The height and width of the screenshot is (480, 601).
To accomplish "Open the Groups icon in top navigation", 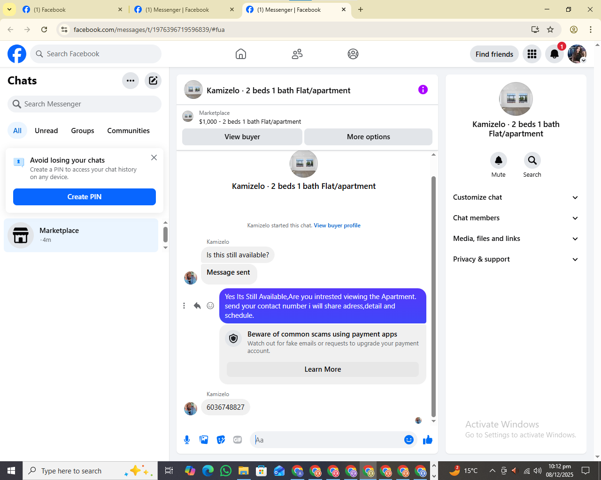I will pyautogui.click(x=353, y=54).
